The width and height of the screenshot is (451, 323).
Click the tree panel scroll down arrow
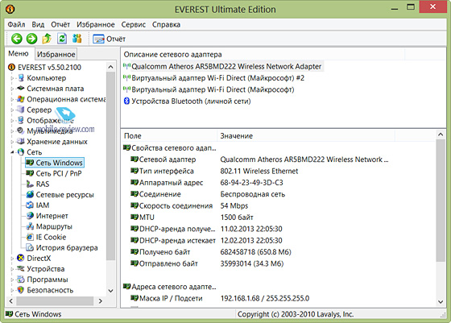pos(111,291)
